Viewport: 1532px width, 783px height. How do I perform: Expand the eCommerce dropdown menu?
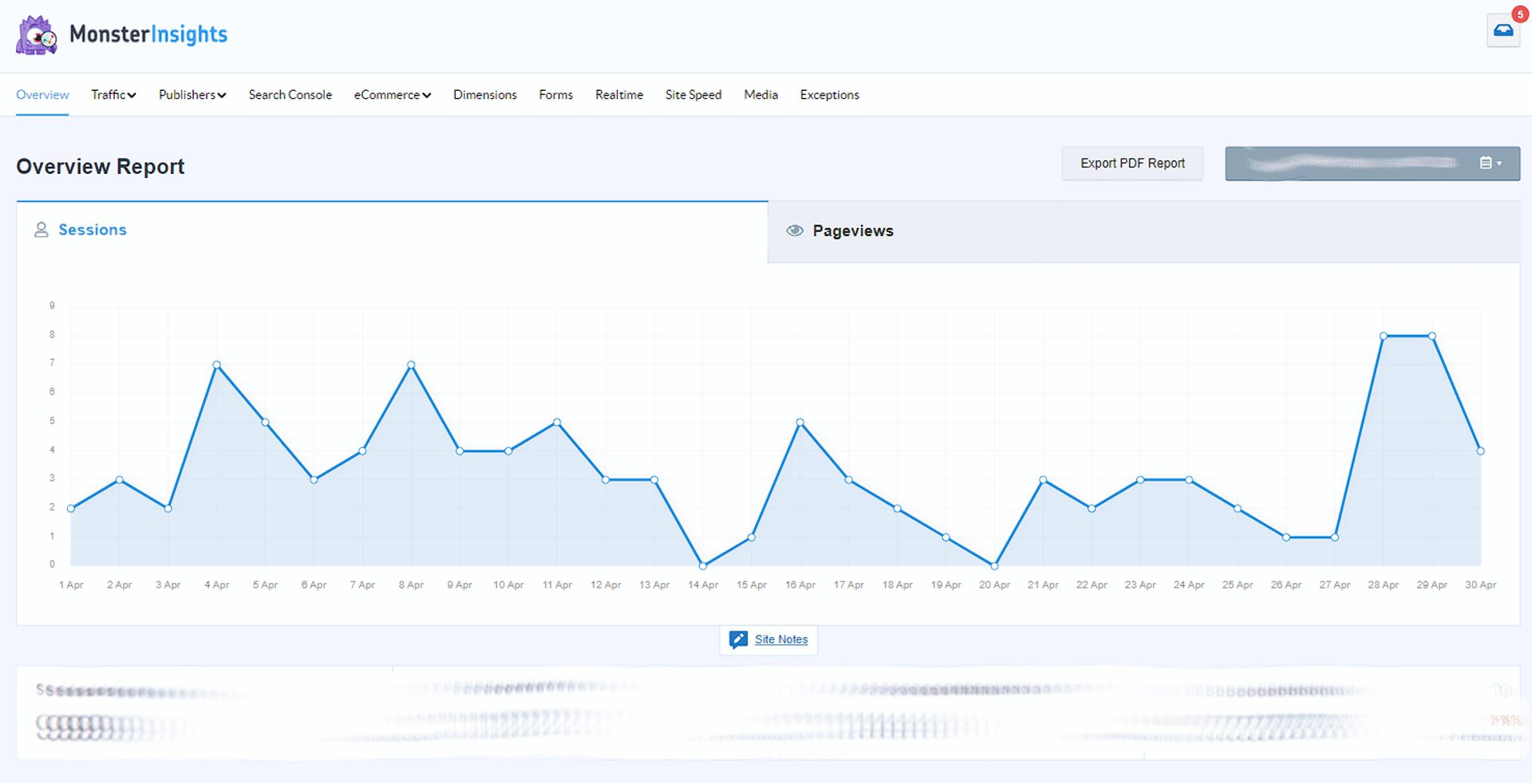click(392, 95)
